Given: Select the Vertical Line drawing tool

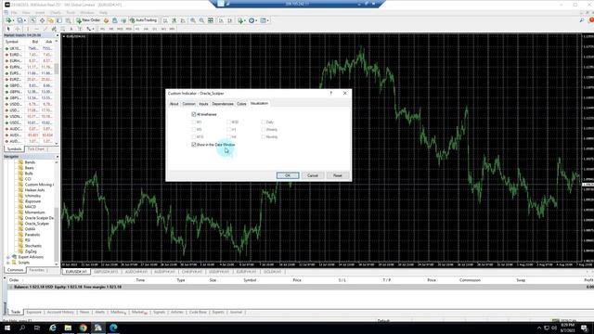Looking at the screenshot, I should coord(28,29).
